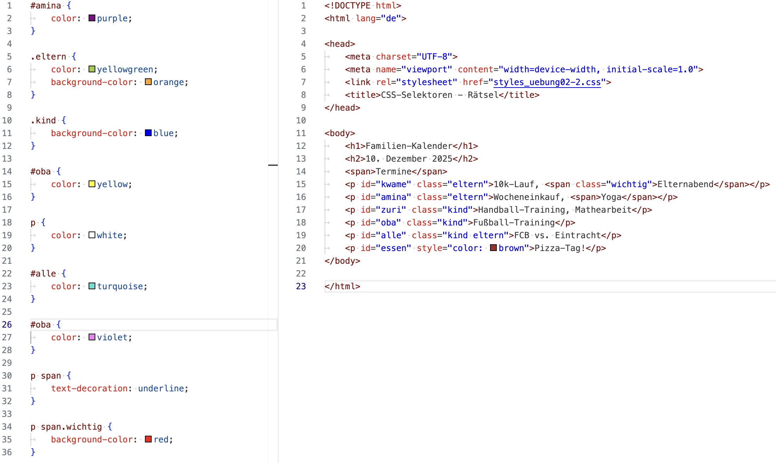Viewport: 776px width, 463px height.
Task: Click the turquoise swatch for #alle
Action: (92, 286)
